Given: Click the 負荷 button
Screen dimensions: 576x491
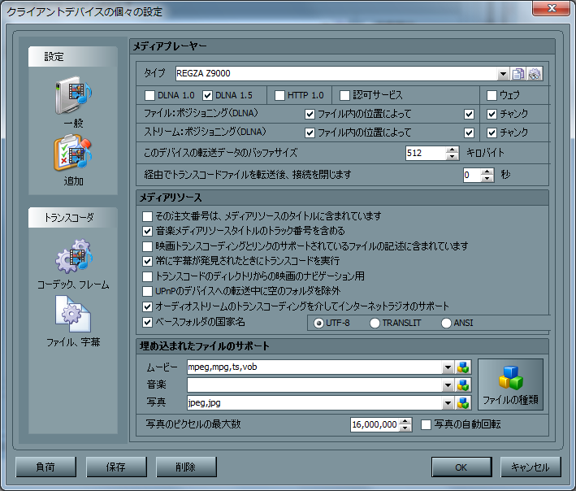Looking at the screenshot, I should 46,467.
